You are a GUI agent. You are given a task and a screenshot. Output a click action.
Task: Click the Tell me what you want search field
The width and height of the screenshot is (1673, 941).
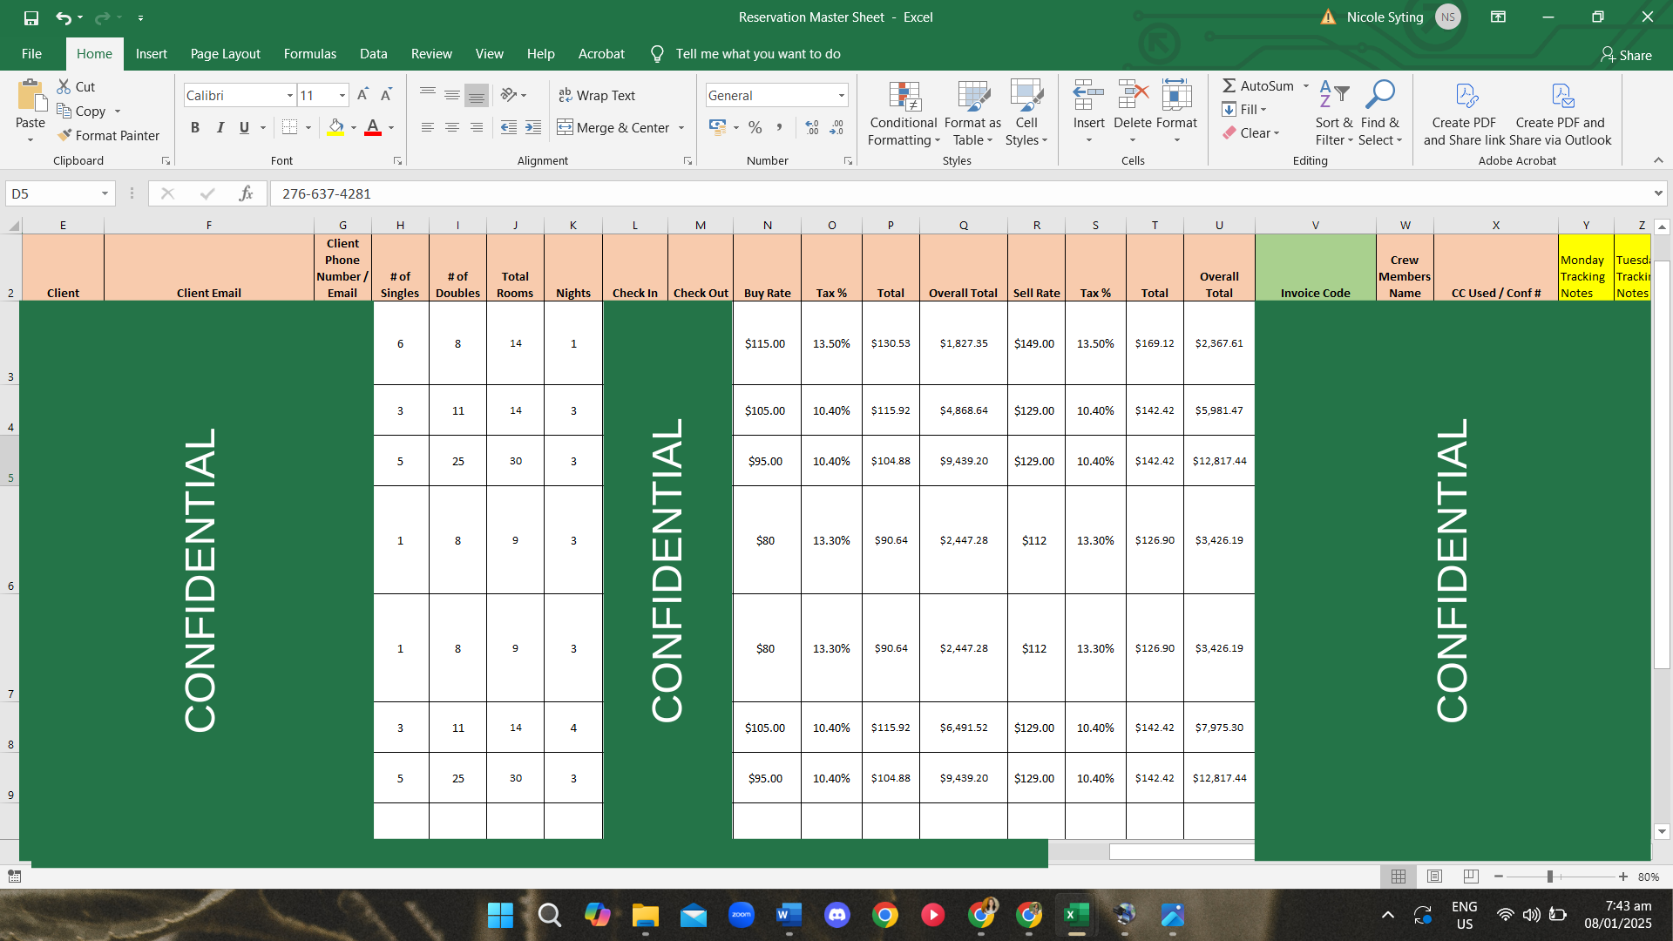click(757, 54)
